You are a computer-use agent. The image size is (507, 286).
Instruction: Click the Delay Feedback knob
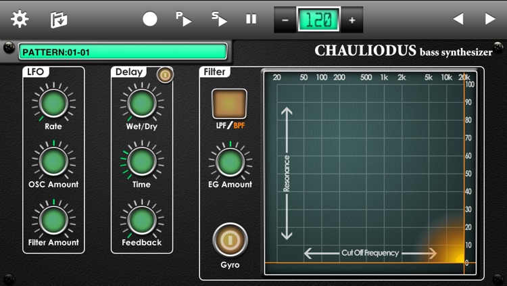coord(142,220)
